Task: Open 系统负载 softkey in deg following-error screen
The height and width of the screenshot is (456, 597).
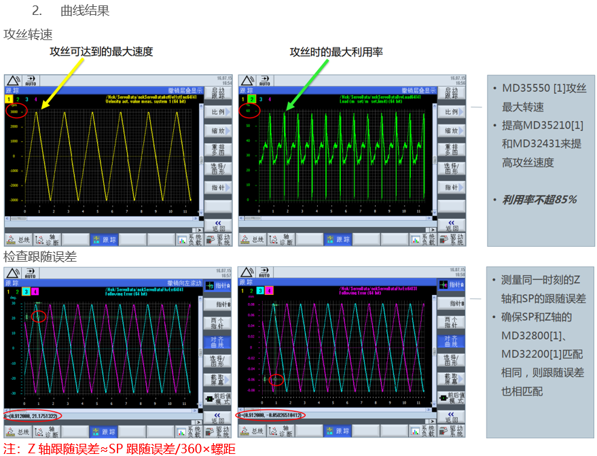Action: point(189,432)
